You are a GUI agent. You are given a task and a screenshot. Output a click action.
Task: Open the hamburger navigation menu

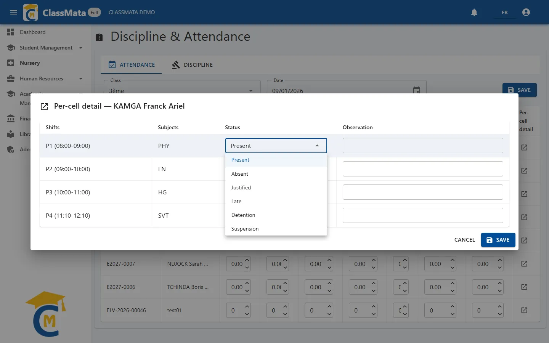(14, 12)
